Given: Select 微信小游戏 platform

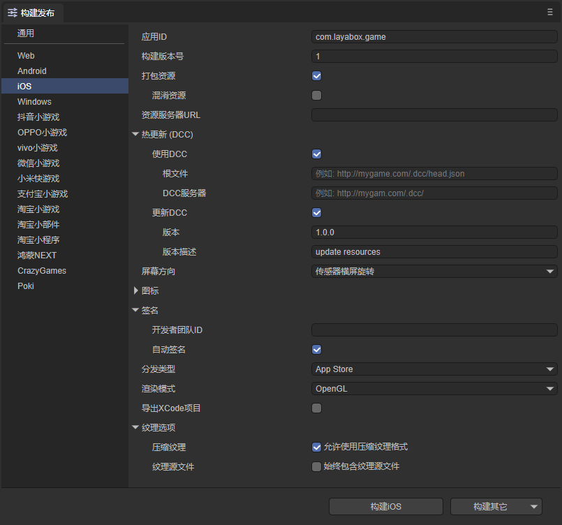Looking at the screenshot, I should pos(38,163).
